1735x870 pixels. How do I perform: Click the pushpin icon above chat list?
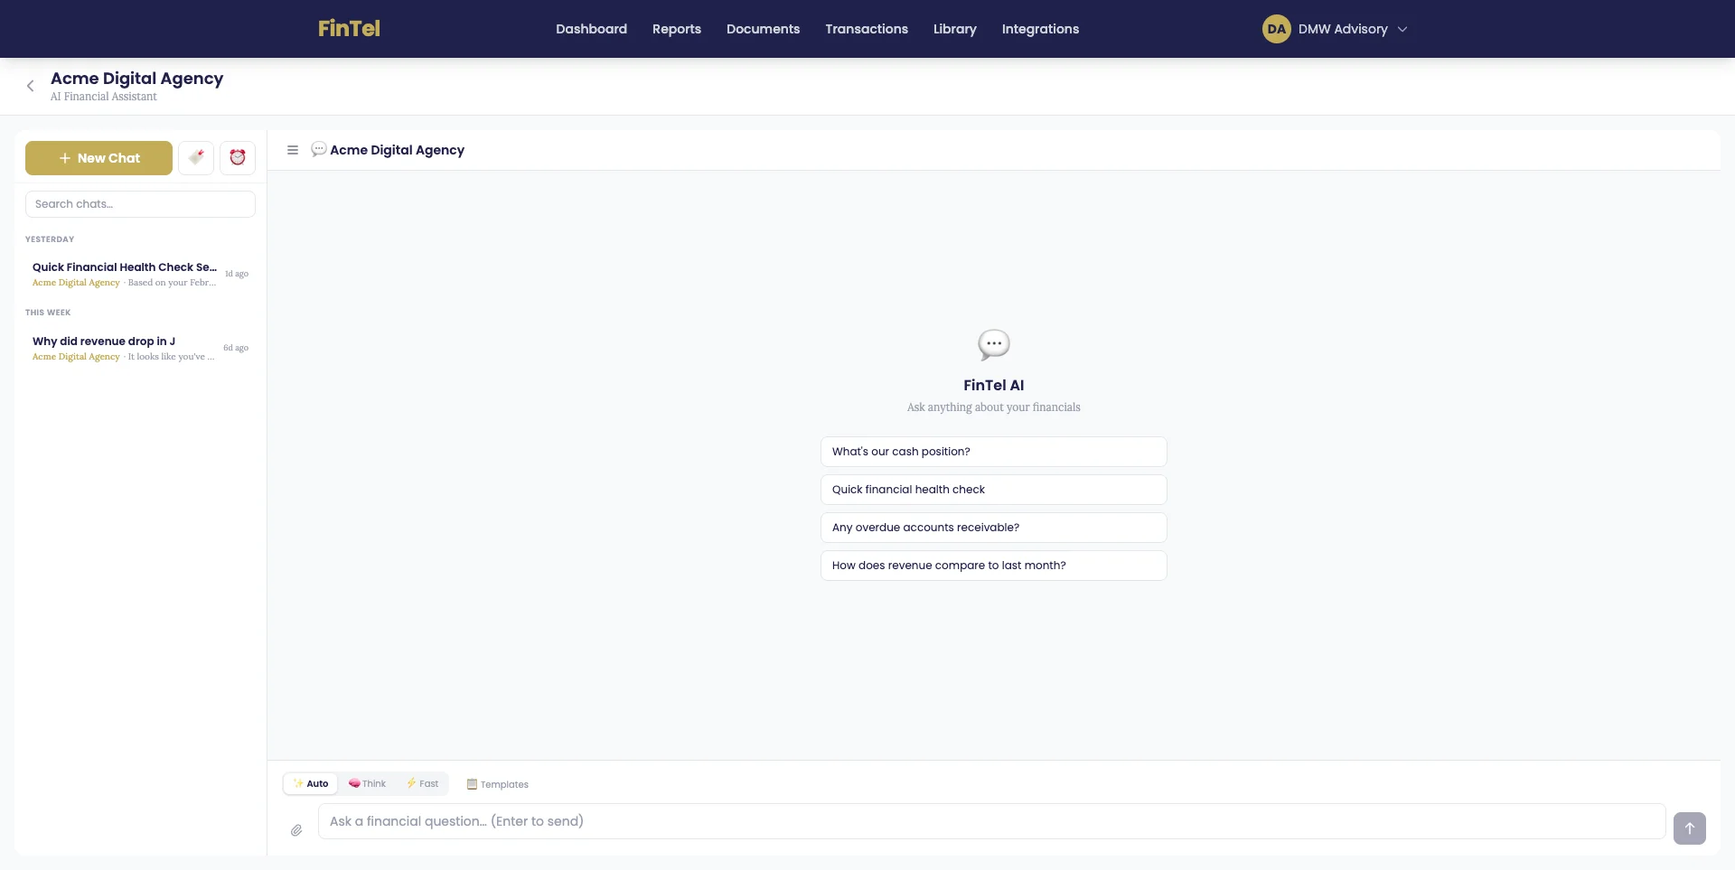tap(196, 157)
